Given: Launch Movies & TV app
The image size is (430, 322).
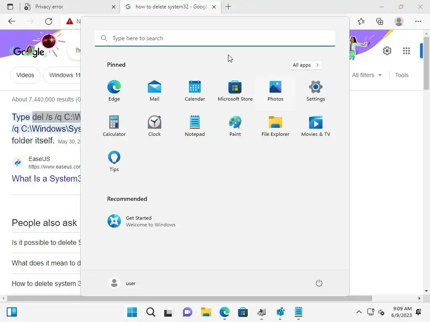Looking at the screenshot, I should (x=316, y=126).
